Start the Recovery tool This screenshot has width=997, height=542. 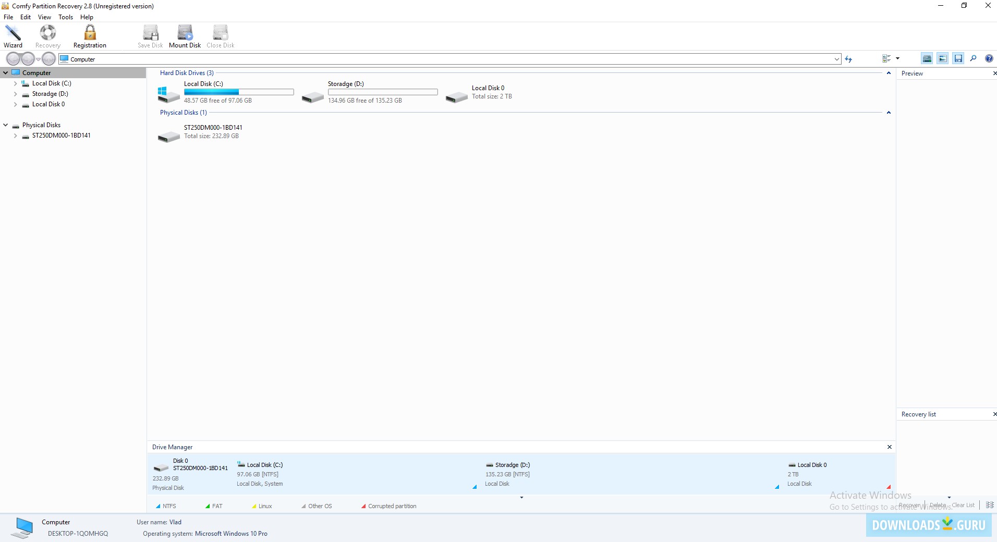[47, 35]
